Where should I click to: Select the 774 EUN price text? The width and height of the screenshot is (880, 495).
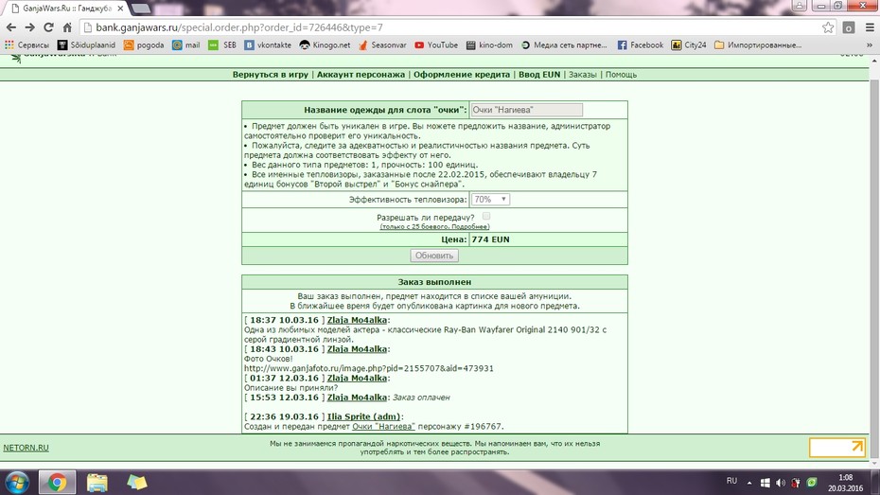tap(490, 239)
